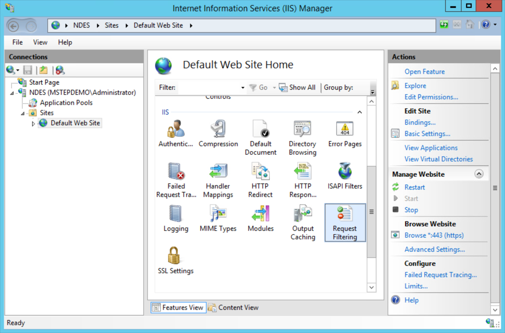The image size is (505, 333).
Task: Click the Back navigation arrow
Action: [x=13, y=26]
